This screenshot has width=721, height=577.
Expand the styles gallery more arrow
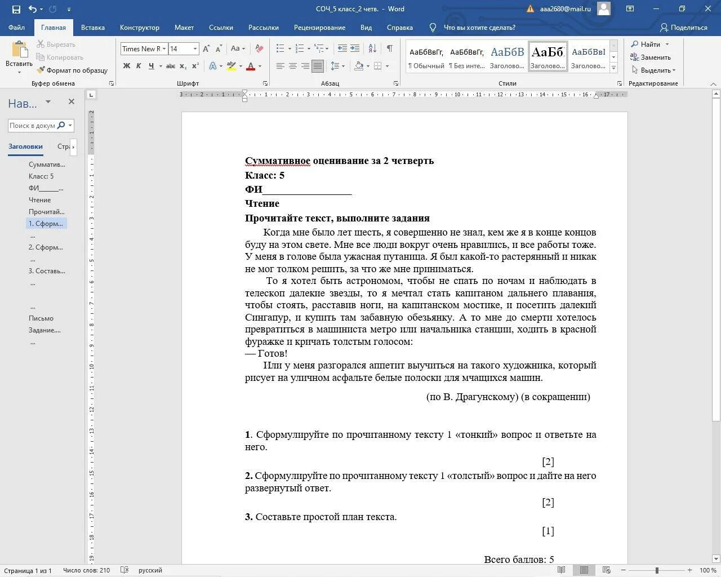[x=614, y=68]
